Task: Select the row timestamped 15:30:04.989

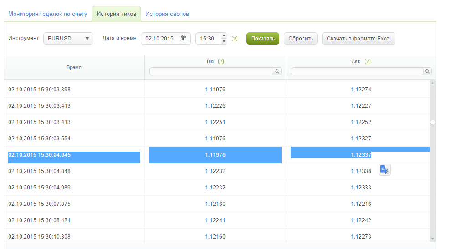Action: pos(217,188)
